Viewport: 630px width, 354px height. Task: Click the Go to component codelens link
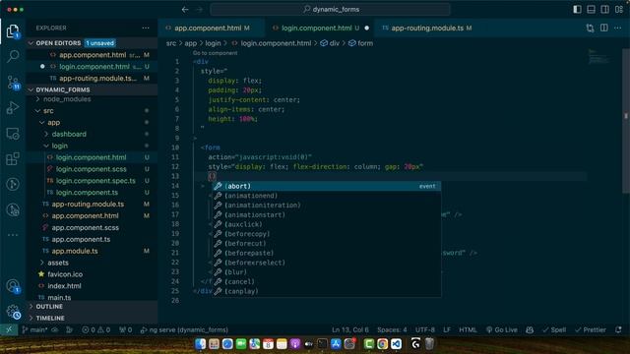coord(215,53)
